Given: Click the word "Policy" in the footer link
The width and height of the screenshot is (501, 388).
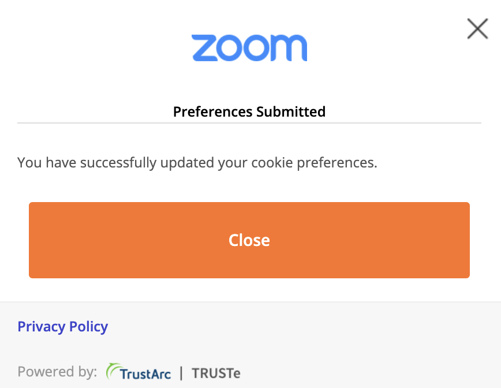Looking at the screenshot, I should [89, 327].
